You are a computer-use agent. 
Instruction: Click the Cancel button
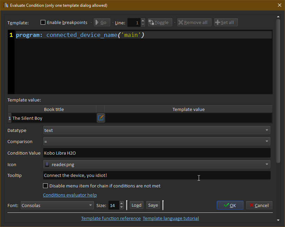259,205
